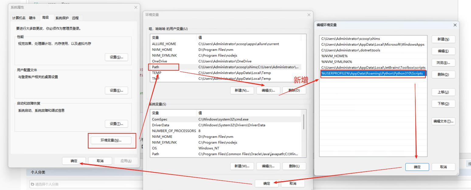Select OneDrive user variable row
This screenshot has height=190, width=471.
click(x=226, y=61)
